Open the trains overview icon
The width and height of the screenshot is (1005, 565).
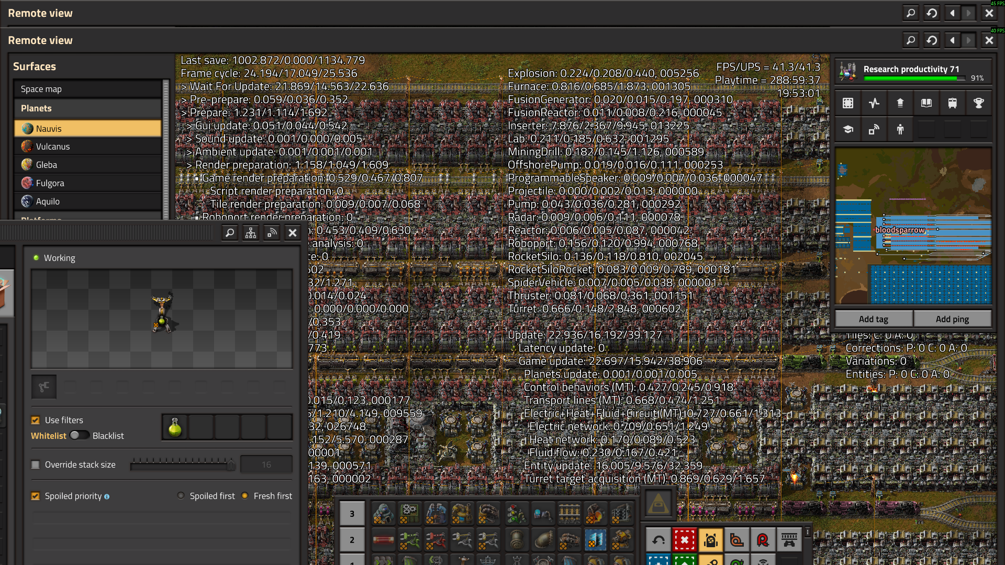click(953, 103)
